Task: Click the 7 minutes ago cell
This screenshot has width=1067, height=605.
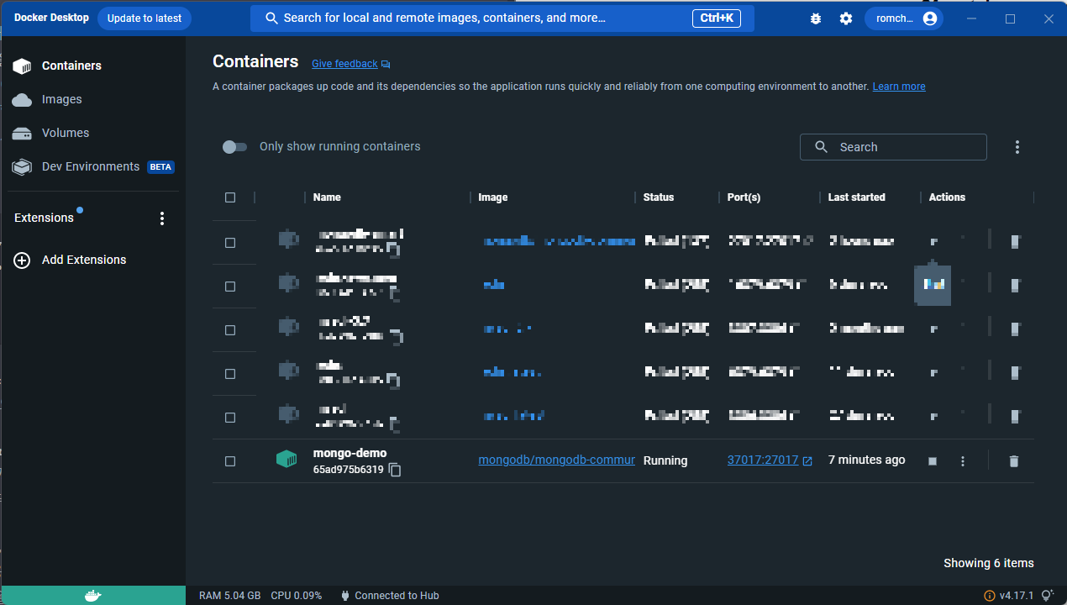Action: [x=867, y=460]
